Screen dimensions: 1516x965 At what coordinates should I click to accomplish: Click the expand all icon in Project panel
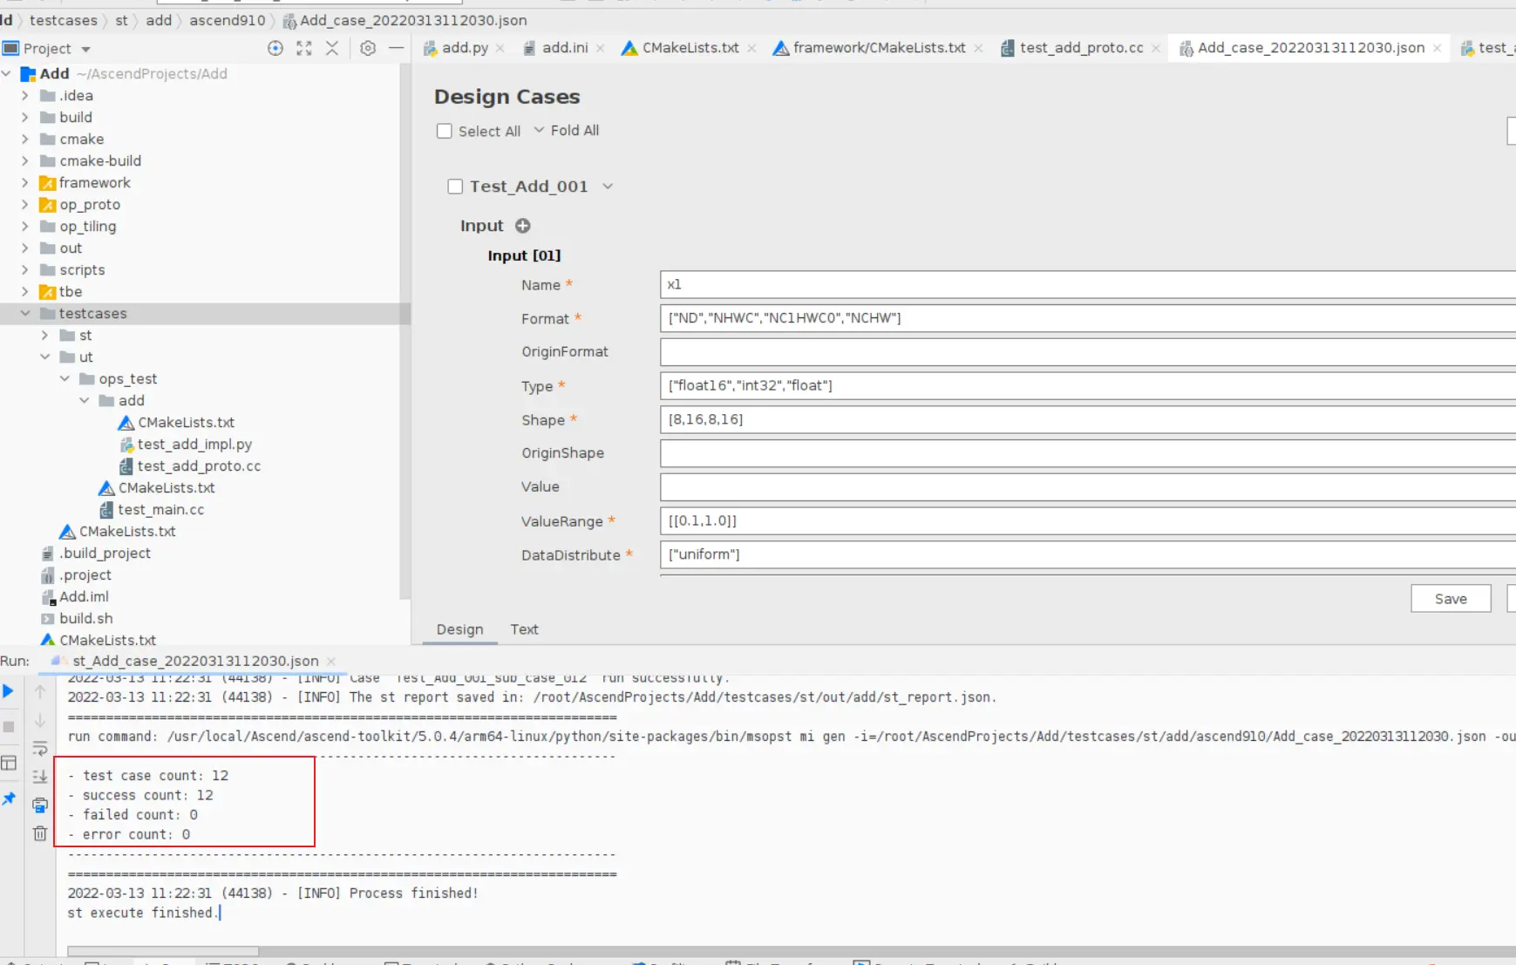(304, 49)
